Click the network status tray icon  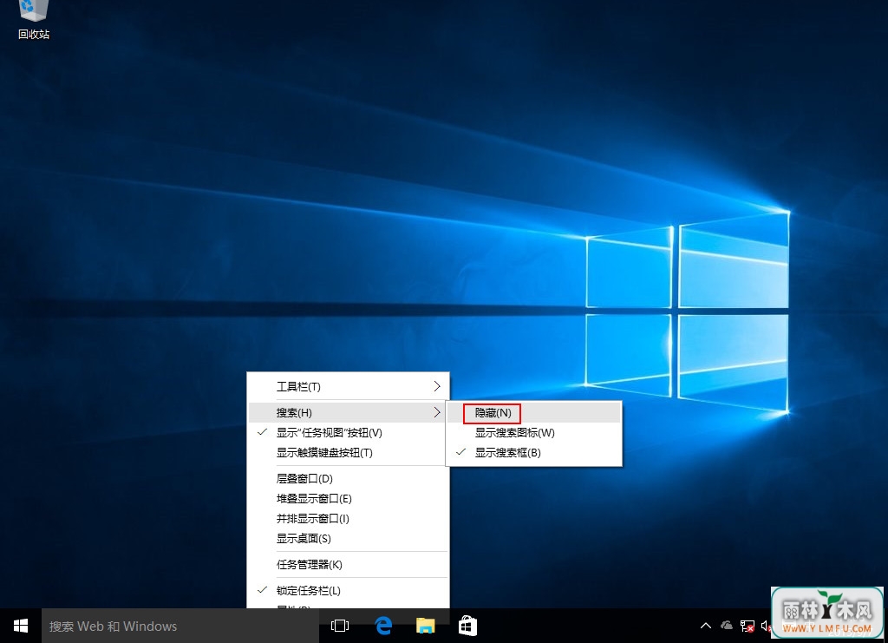(x=748, y=626)
